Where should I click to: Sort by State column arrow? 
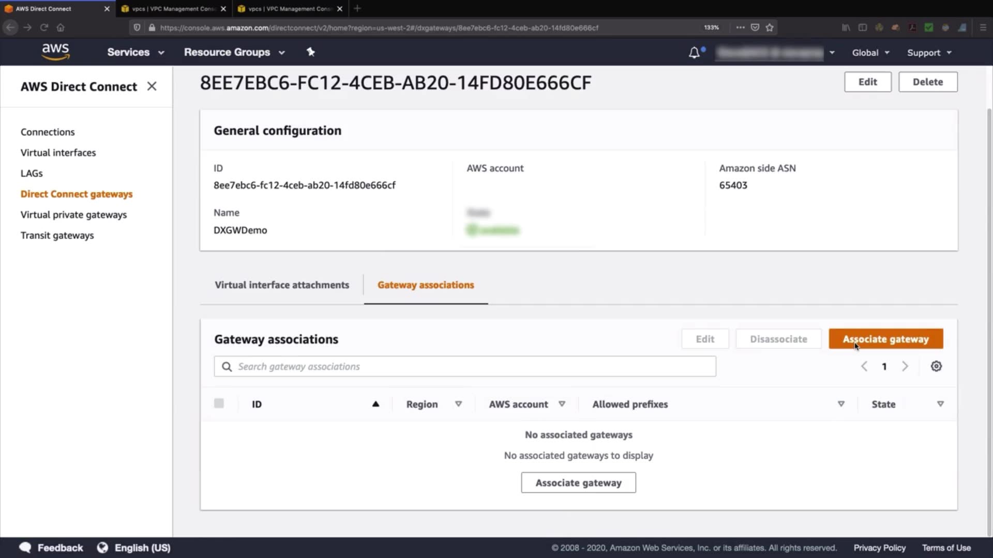(x=940, y=404)
